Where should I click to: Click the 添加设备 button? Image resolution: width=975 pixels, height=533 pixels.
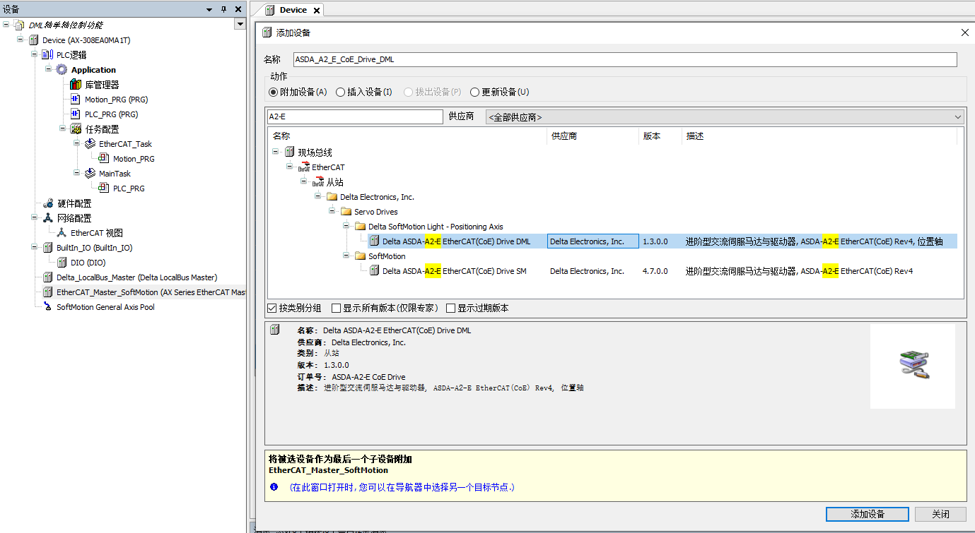click(x=868, y=514)
